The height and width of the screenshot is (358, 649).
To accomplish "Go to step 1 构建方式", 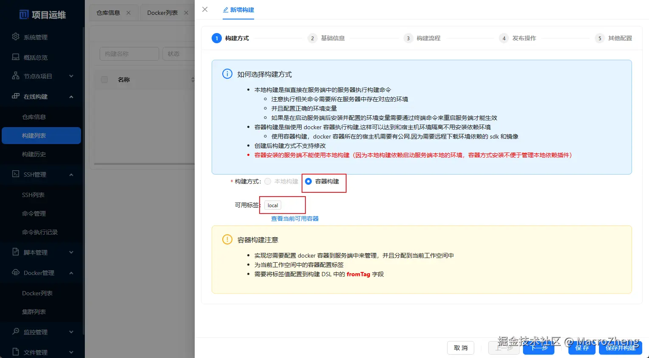I will [230, 38].
